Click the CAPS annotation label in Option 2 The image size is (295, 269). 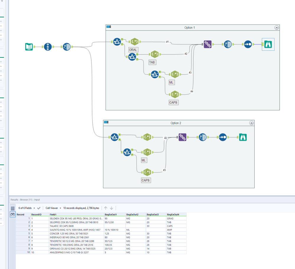(x=146, y=180)
